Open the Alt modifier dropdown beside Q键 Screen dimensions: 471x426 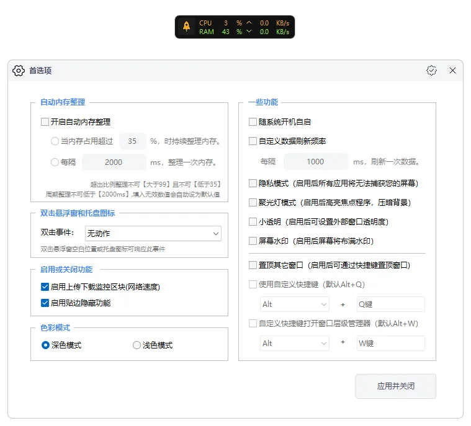(295, 304)
